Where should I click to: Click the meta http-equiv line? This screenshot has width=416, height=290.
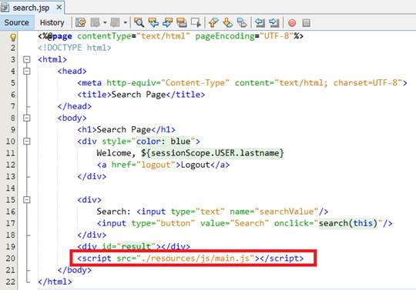click(x=242, y=83)
